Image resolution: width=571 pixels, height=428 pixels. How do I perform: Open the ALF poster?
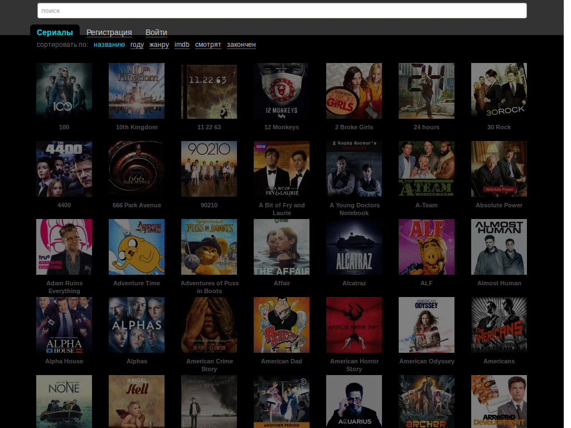click(427, 247)
